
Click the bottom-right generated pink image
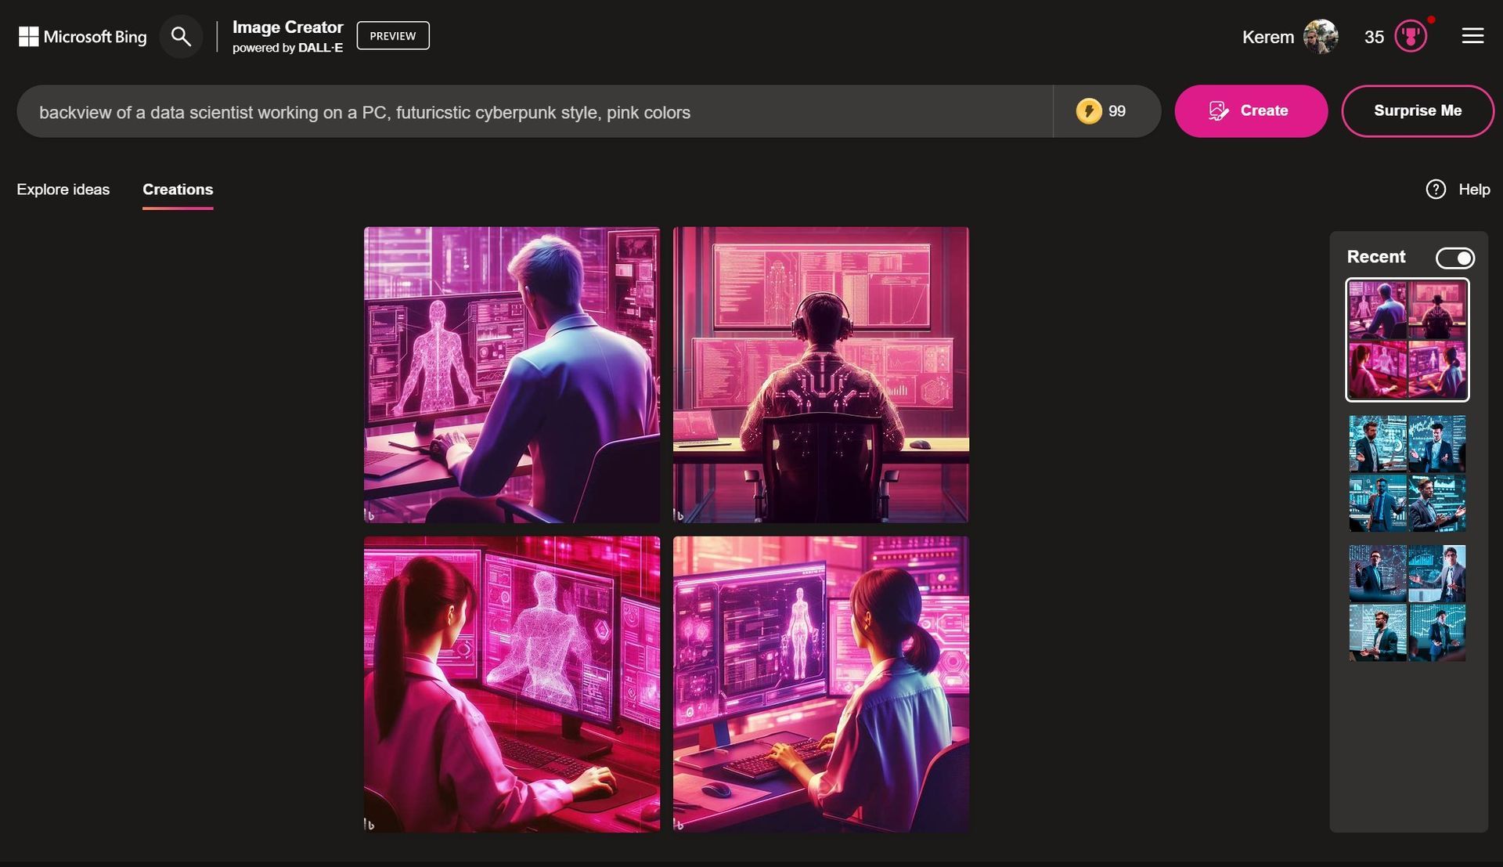pos(820,683)
